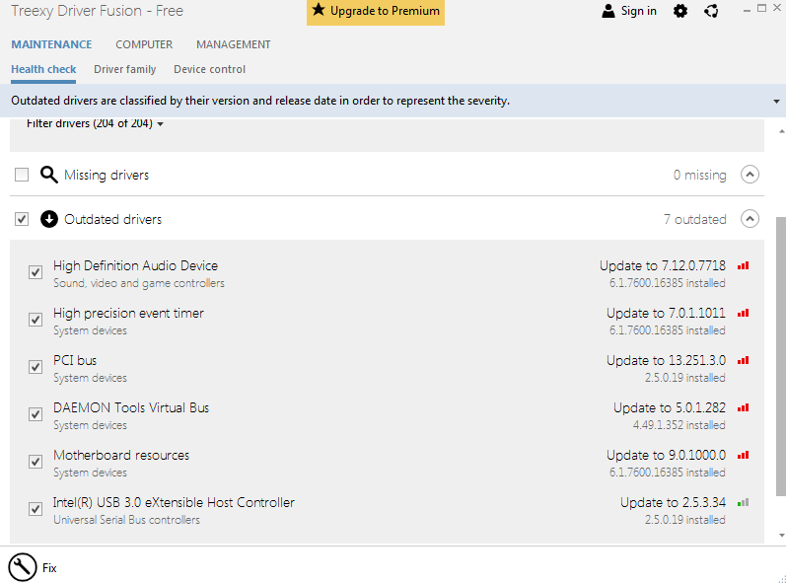
Task: Switch to the COMPUTER tab
Action: [144, 44]
